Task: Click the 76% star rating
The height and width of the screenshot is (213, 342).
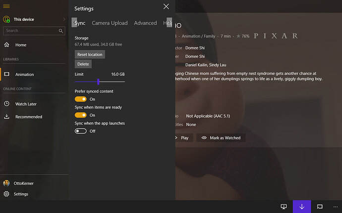Action: [x=243, y=36]
